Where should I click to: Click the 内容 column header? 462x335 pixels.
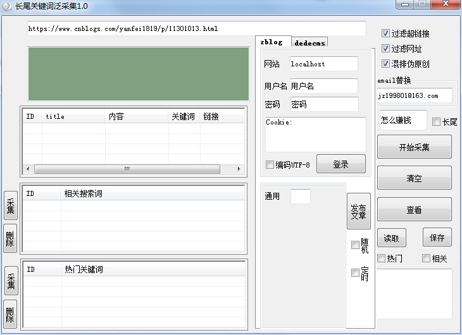coord(137,116)
